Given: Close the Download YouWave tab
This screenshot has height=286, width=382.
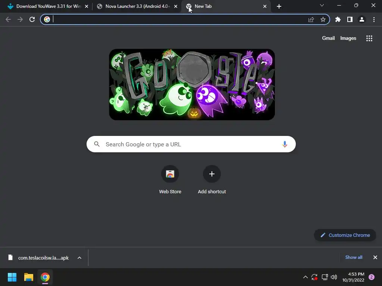Looking at the screenshot, I should click(x=87, y=6).
